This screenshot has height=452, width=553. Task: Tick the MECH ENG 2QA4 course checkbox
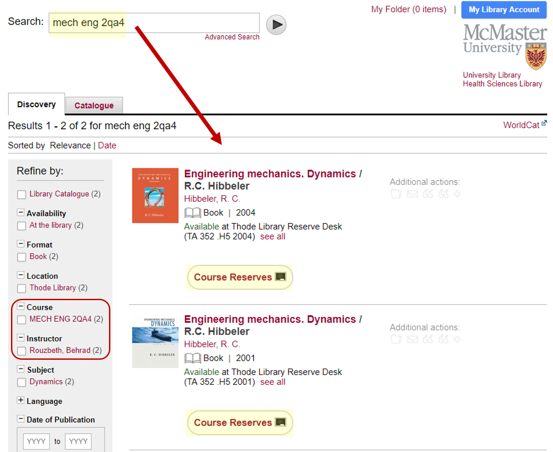coord(22,320)
